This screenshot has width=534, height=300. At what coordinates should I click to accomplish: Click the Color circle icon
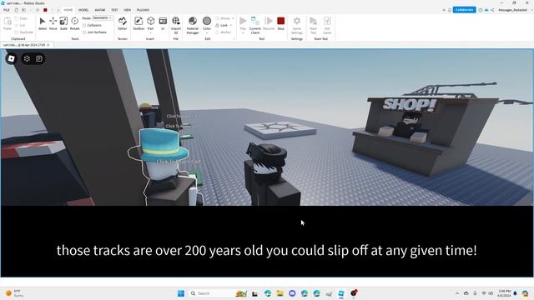207,21
